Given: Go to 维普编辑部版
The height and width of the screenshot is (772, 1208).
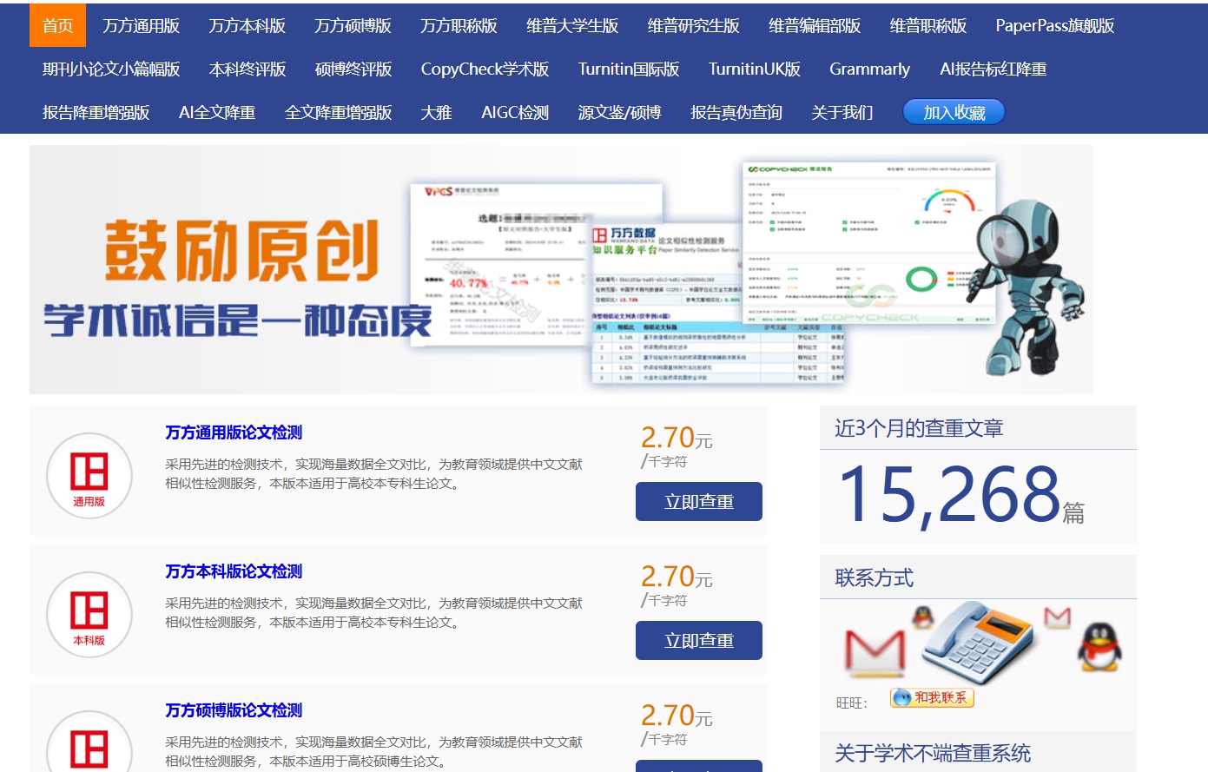Looking at the screenshot, I should point(815,25).
